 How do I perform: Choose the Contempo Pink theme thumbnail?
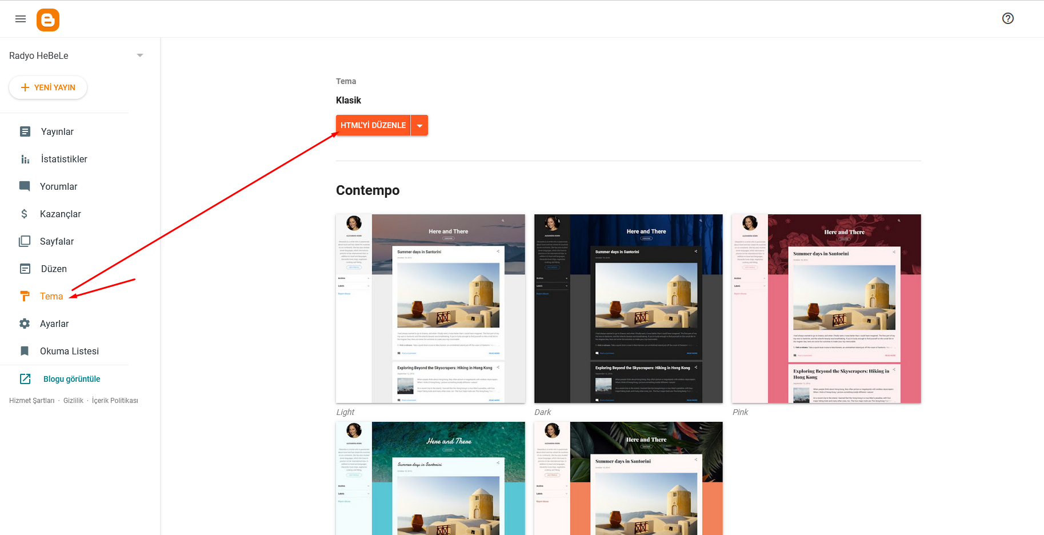pos(826,309)
